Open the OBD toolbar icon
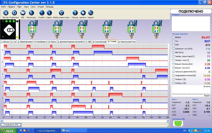Screen dimensions: 212x133 (23, 13)
